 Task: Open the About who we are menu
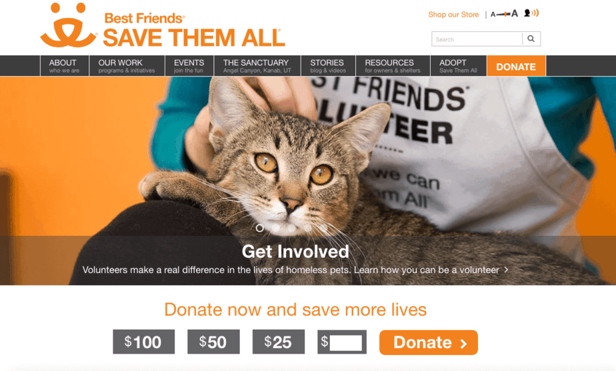(x=65, y=65)
